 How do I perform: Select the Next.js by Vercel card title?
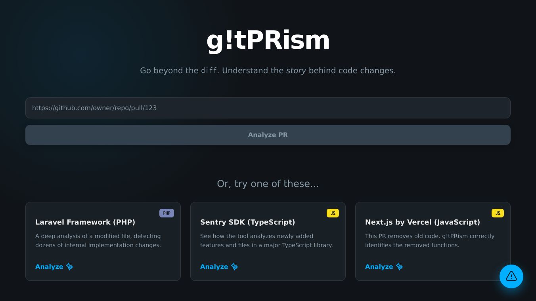pos(423,222)
